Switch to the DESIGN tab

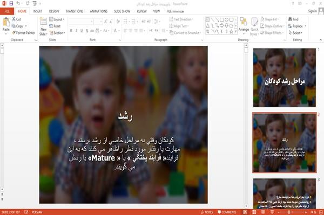pyautogui.click(x=54, y=11)
